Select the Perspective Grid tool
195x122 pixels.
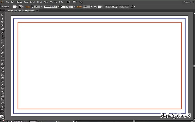2,74
